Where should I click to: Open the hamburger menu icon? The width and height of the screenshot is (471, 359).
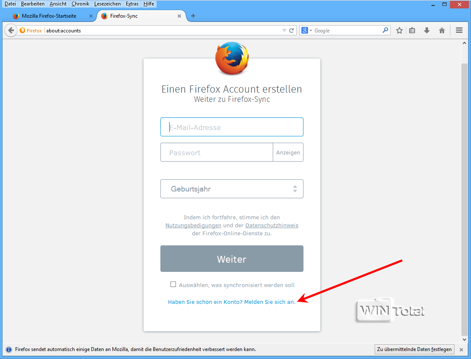[x=459, y=30]
